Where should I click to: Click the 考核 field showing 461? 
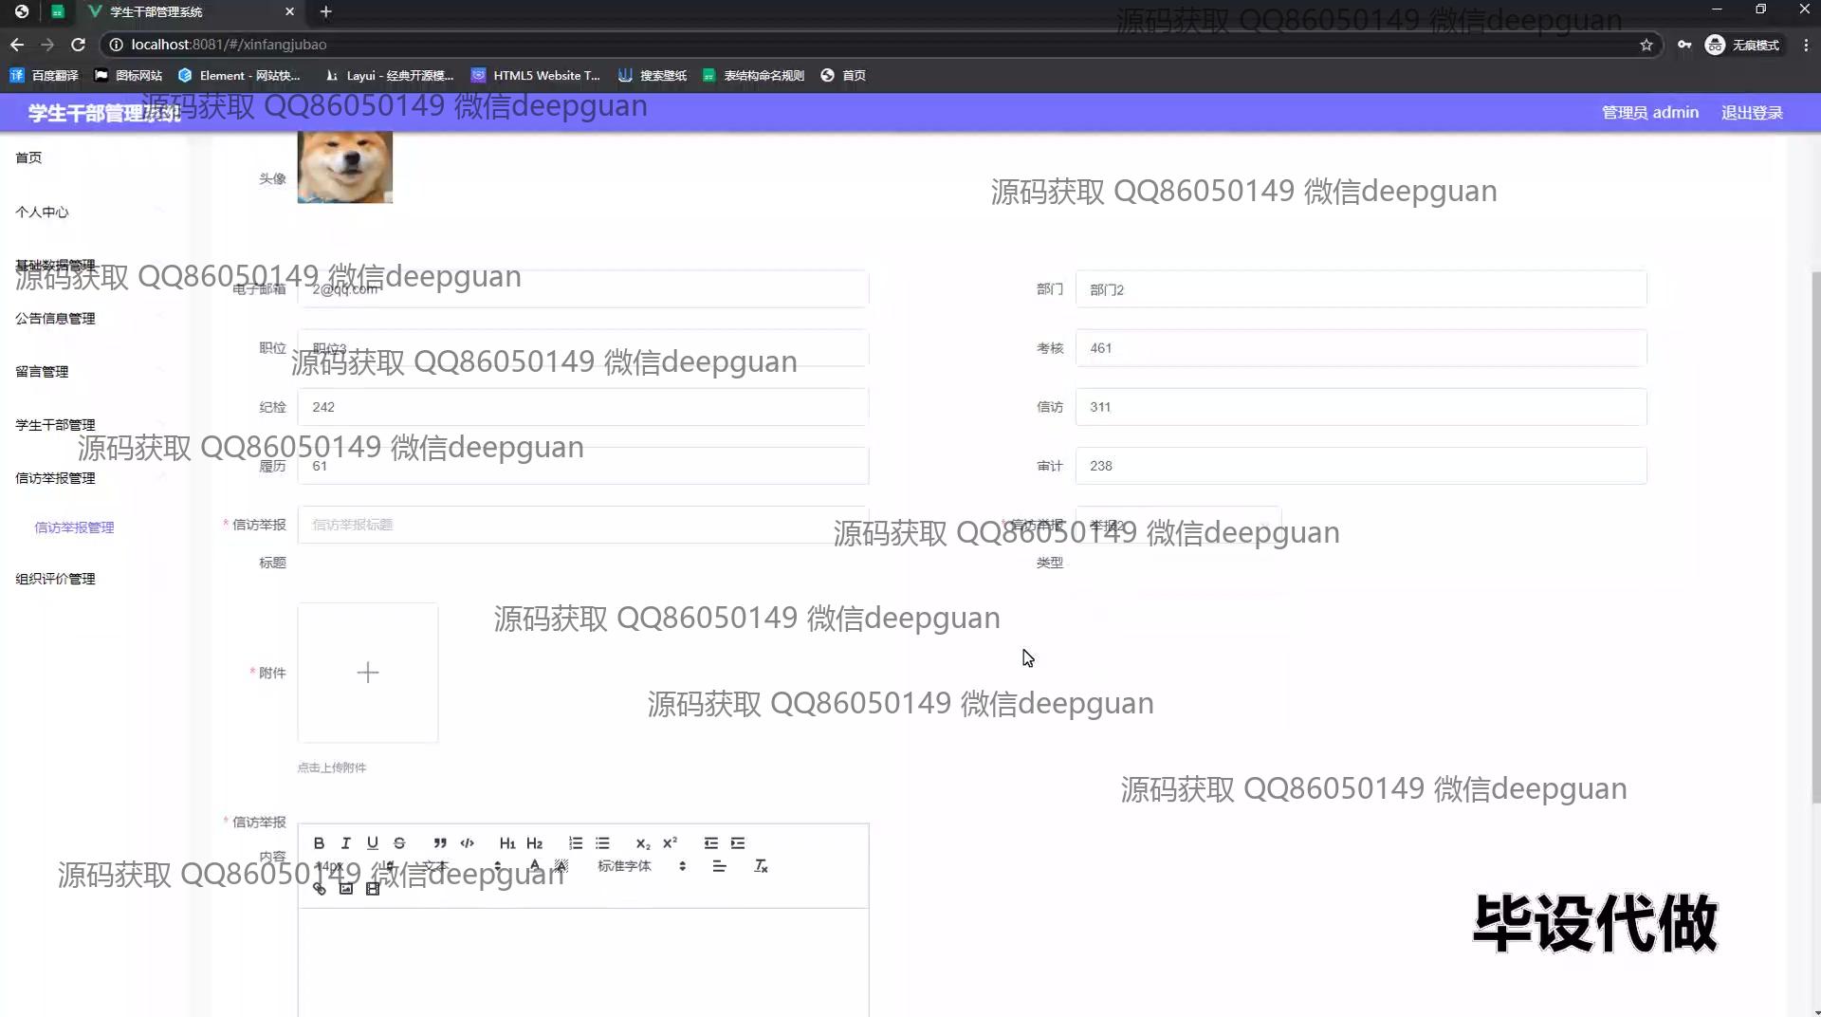point(1361,348)
